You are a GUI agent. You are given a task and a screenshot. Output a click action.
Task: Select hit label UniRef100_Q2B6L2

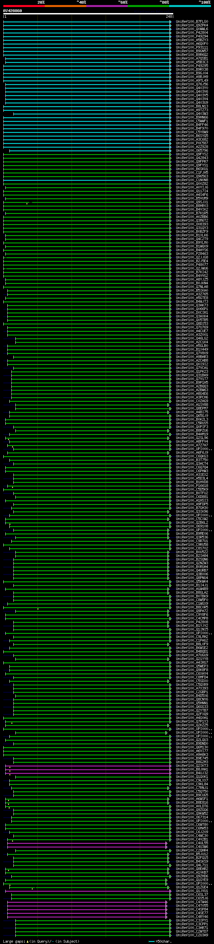pos(192,523)
